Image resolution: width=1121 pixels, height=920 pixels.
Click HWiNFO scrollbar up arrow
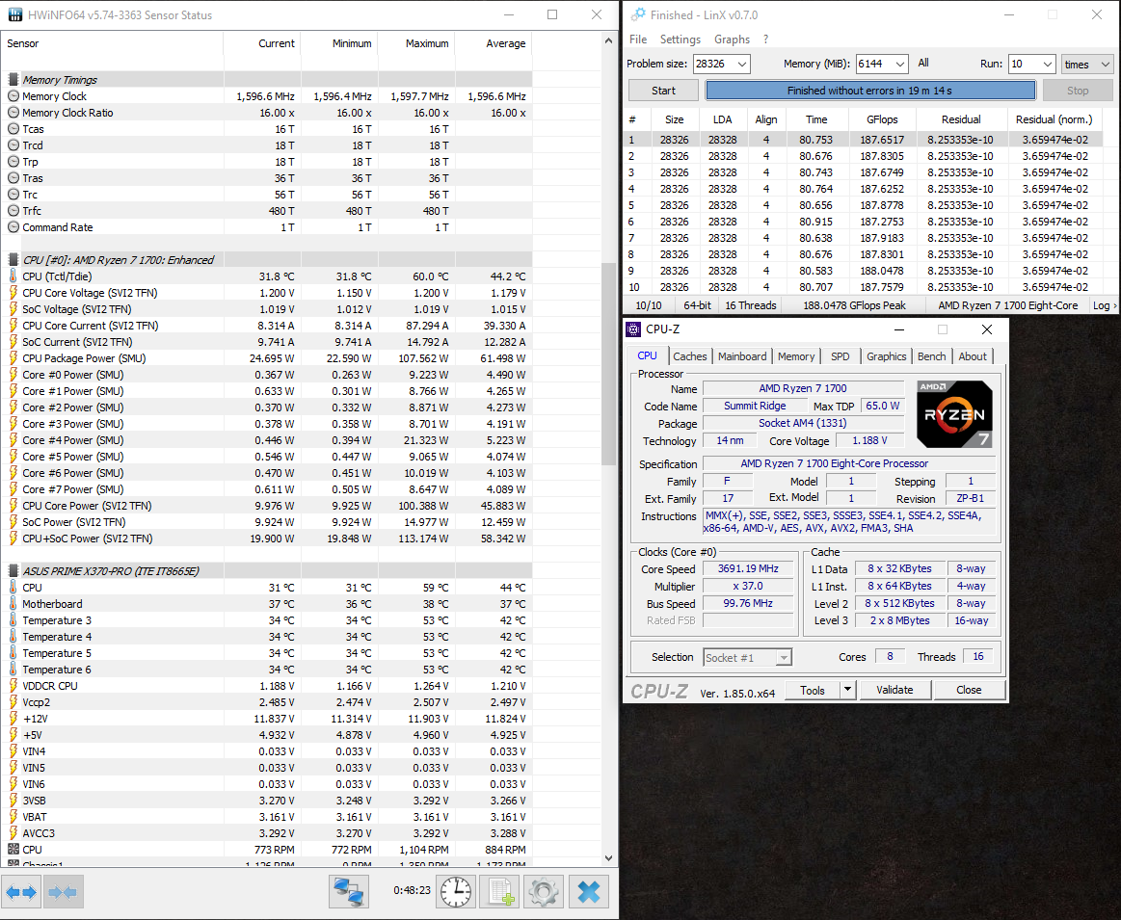click(x=608, y=40)
